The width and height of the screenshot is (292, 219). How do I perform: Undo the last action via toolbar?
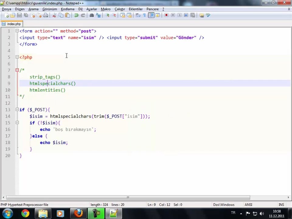pyautogui.click(x=76, y=15)
